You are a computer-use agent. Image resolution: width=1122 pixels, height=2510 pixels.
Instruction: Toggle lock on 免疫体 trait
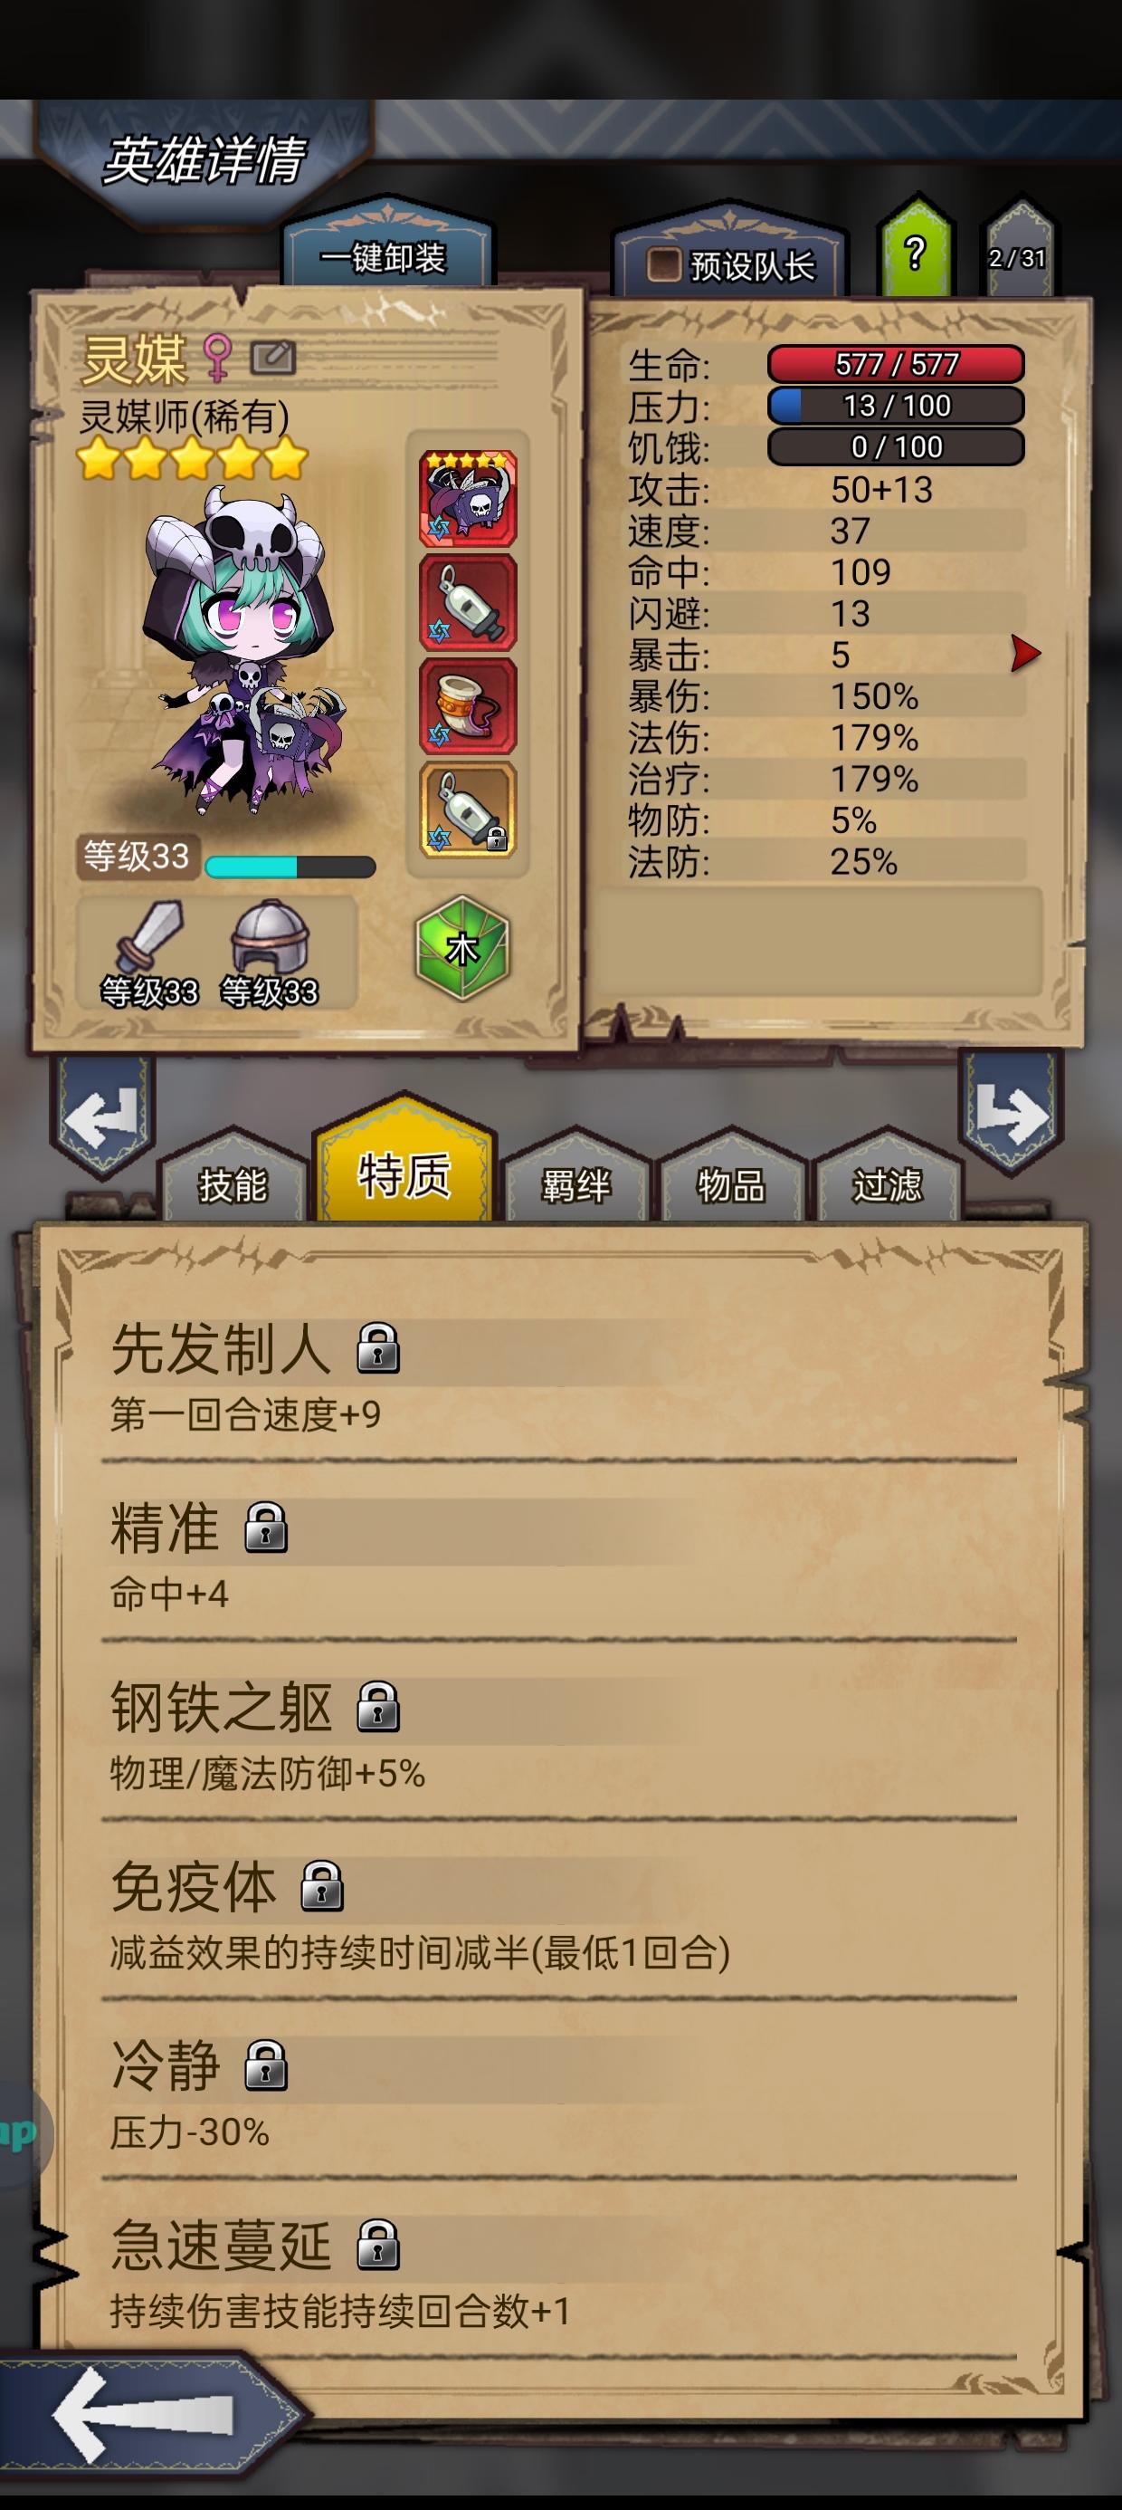pos(322,1885)
